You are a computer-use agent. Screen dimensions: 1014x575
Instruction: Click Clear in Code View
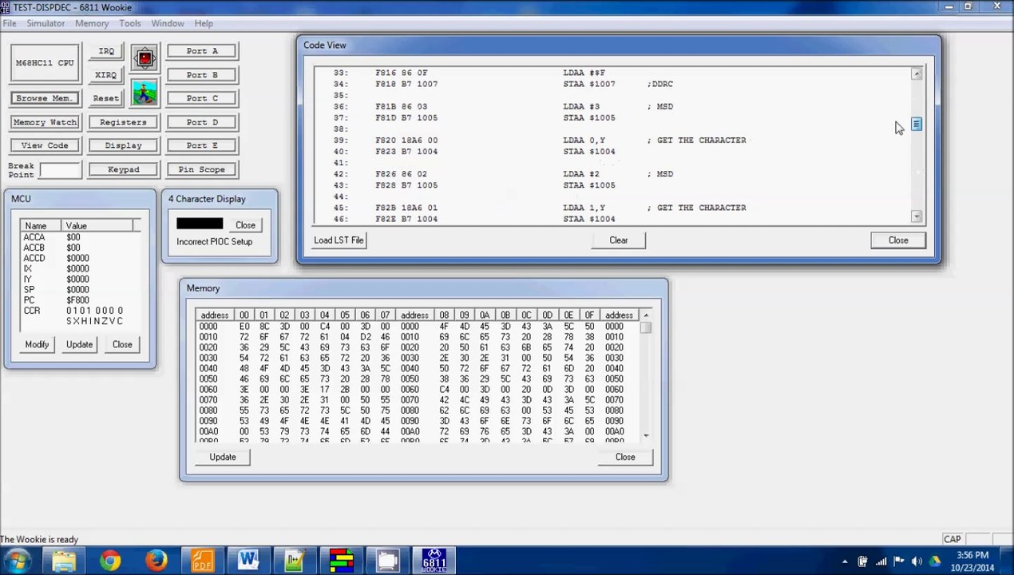tap(619, 240)
